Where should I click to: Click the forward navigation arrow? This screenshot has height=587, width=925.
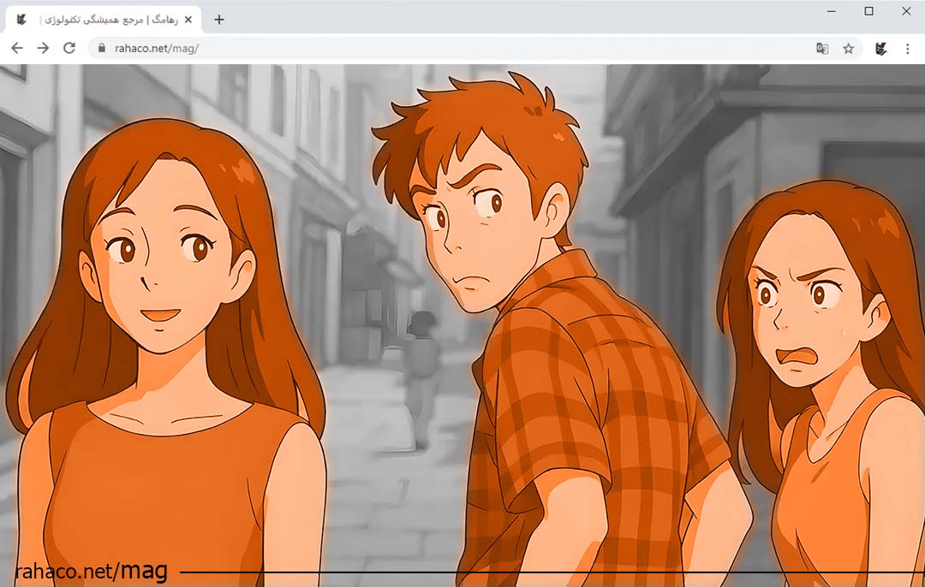pyautogui.click(x=43, y=49)
